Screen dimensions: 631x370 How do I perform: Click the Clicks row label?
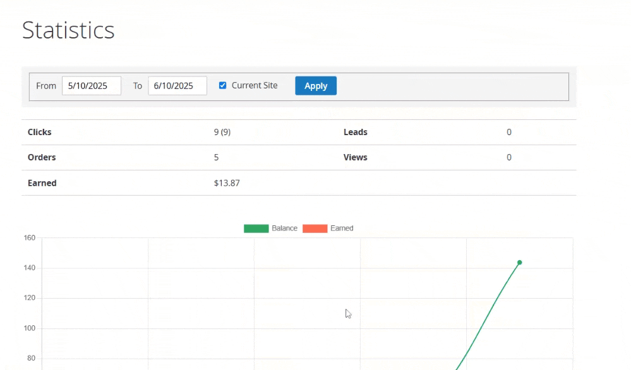pos(40,133)
